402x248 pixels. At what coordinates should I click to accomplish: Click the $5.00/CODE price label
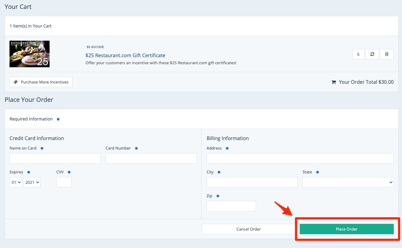coord(95,47)
